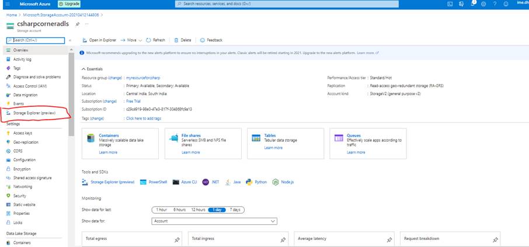Open Azure CLI tools link
Screen dimensions: 529x247
(185, 182)
